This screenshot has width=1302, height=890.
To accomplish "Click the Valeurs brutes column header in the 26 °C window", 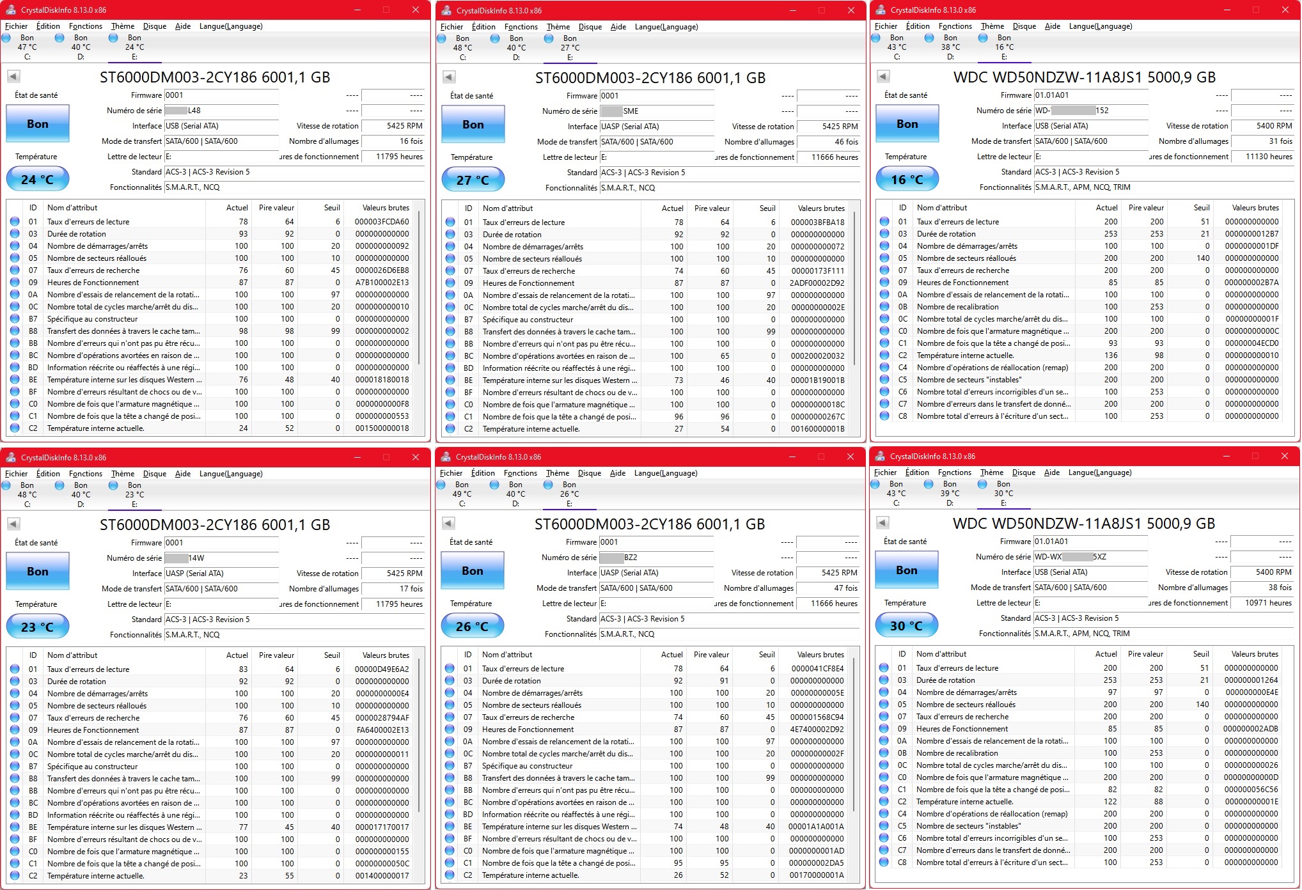I will (820, 655).
